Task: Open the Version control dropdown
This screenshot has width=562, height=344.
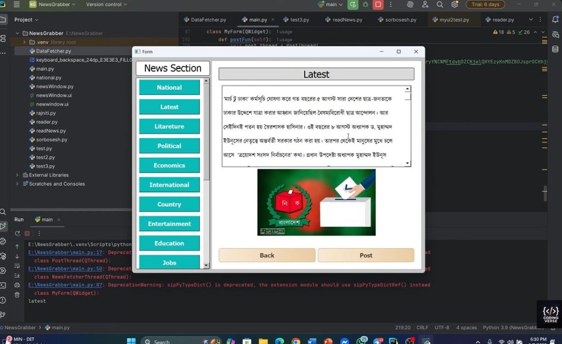Action: tap(106, 4)
